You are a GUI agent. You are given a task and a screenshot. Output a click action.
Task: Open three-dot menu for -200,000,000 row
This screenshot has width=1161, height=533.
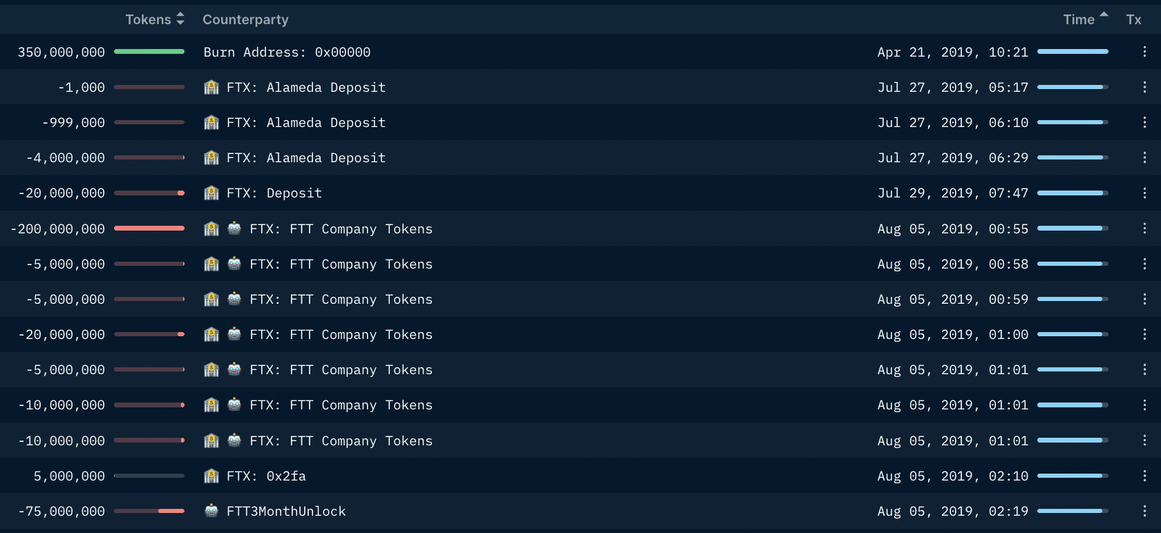pyautogui.click(x=1144, y=229)
